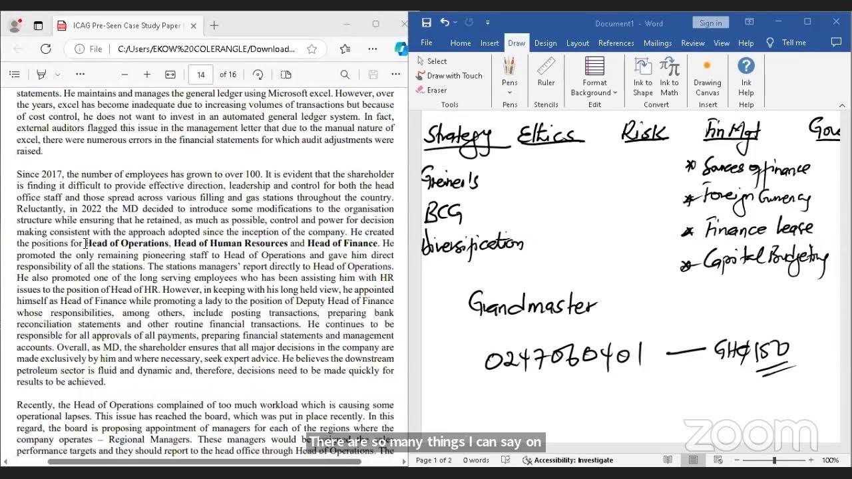The width and height of the screenshot is (852, 479).
Task: Switch to the Layout tab
Action: coord(577,43)
